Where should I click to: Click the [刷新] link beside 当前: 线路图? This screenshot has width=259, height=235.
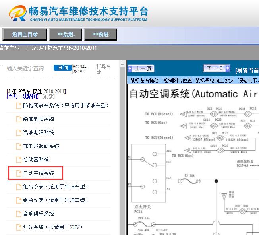pos(48,96)
